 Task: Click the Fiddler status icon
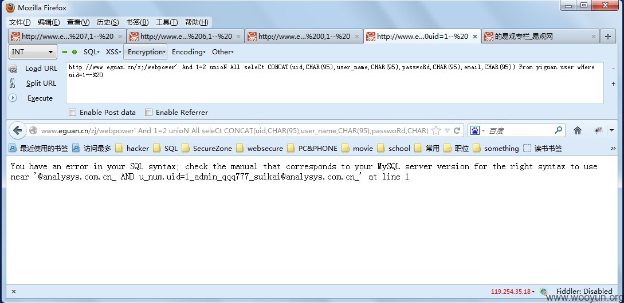click(544, 292)
